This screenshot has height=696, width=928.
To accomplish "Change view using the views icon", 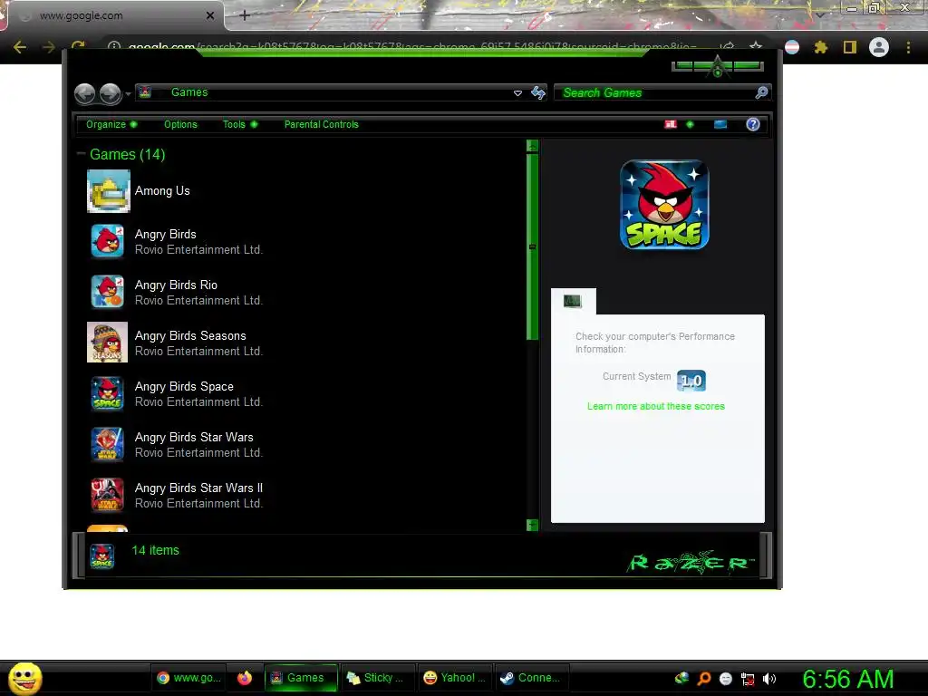I will coord(670,124).
